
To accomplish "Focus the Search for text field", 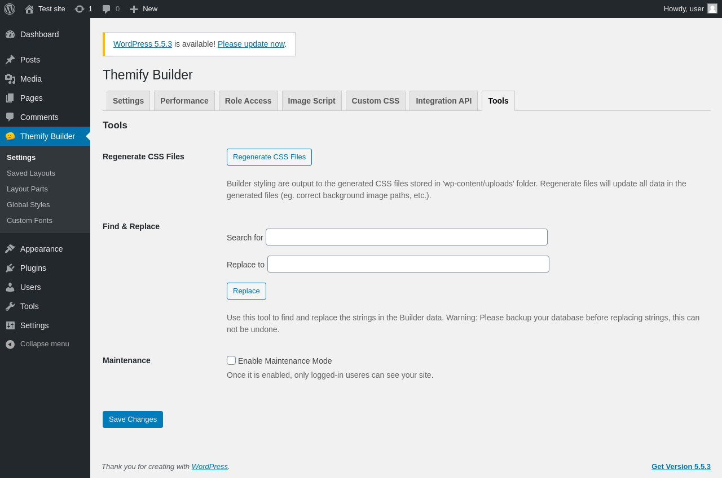I will point(406,237).
